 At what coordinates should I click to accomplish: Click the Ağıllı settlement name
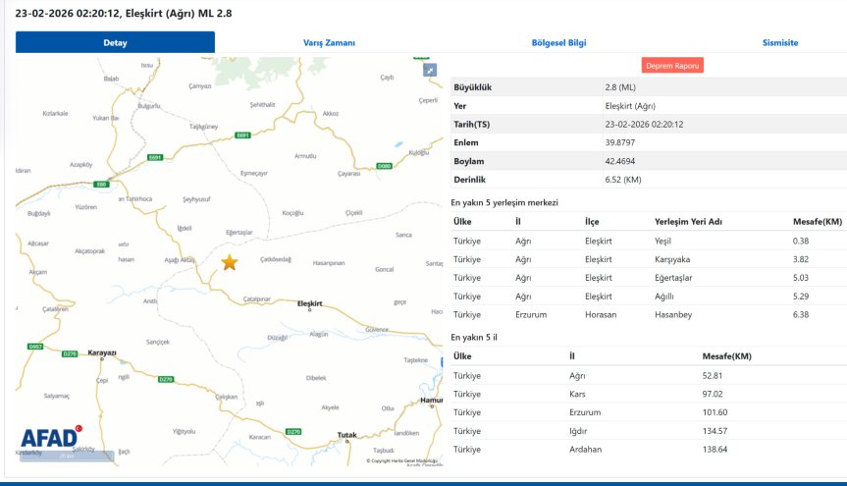tap(663, 297)
